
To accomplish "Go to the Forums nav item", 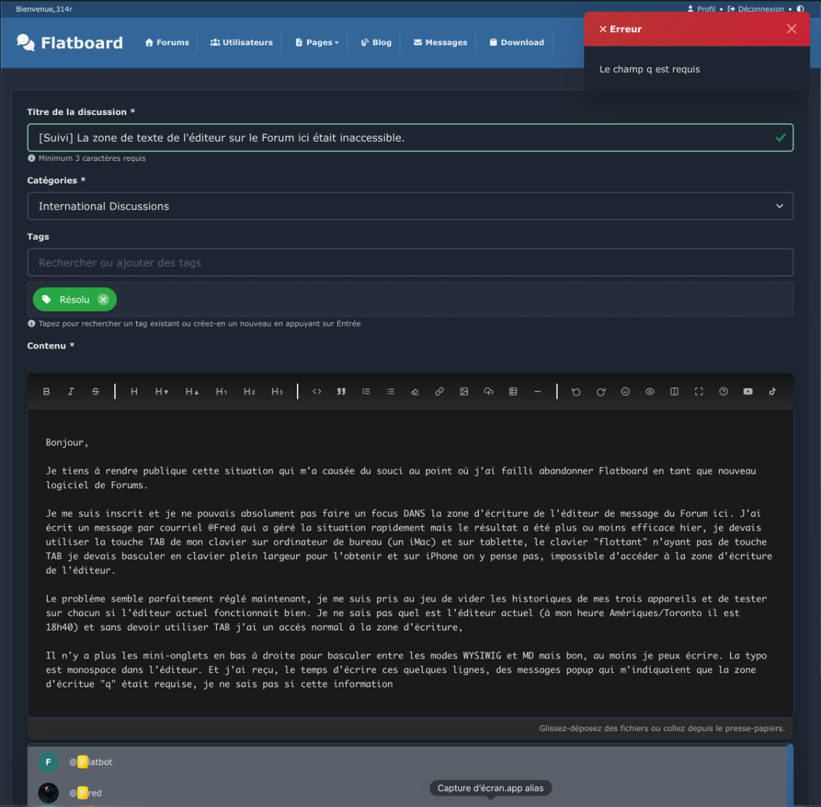I will [167, 42].
